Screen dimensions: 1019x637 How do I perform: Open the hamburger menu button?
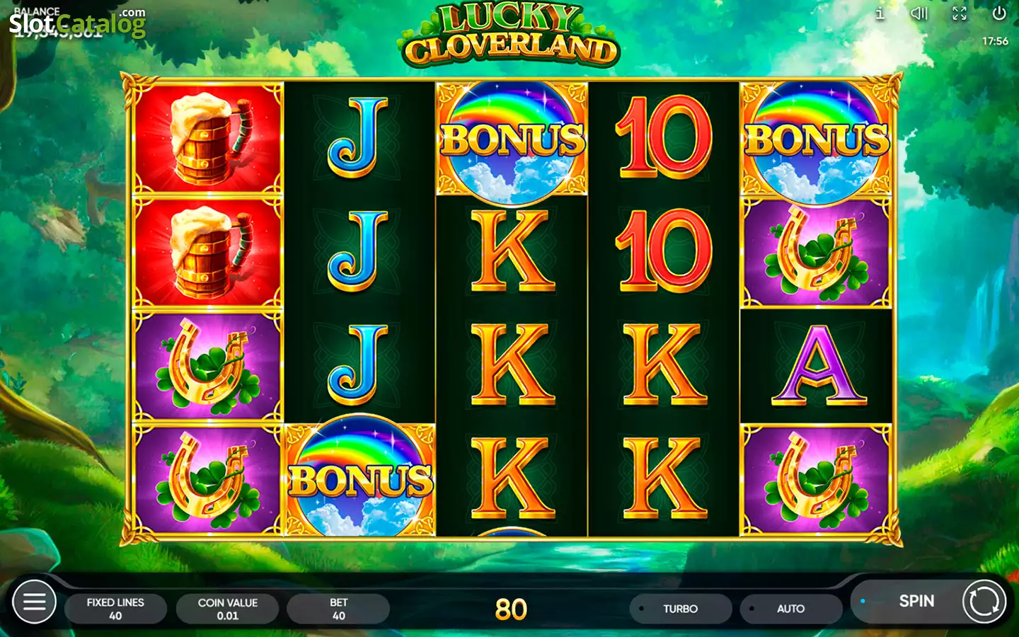34,602
